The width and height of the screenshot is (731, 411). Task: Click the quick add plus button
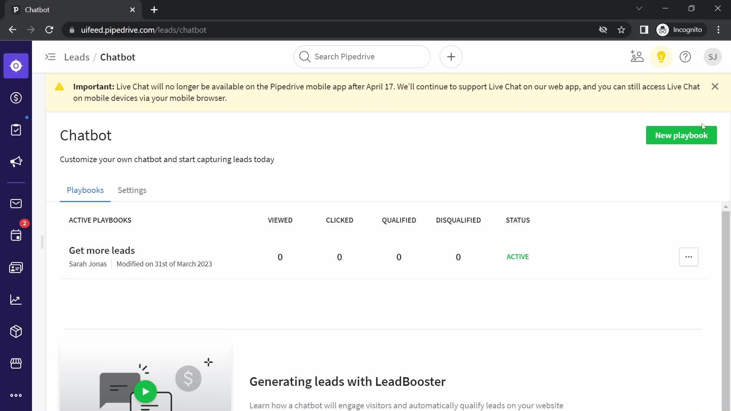pos(451,57)
